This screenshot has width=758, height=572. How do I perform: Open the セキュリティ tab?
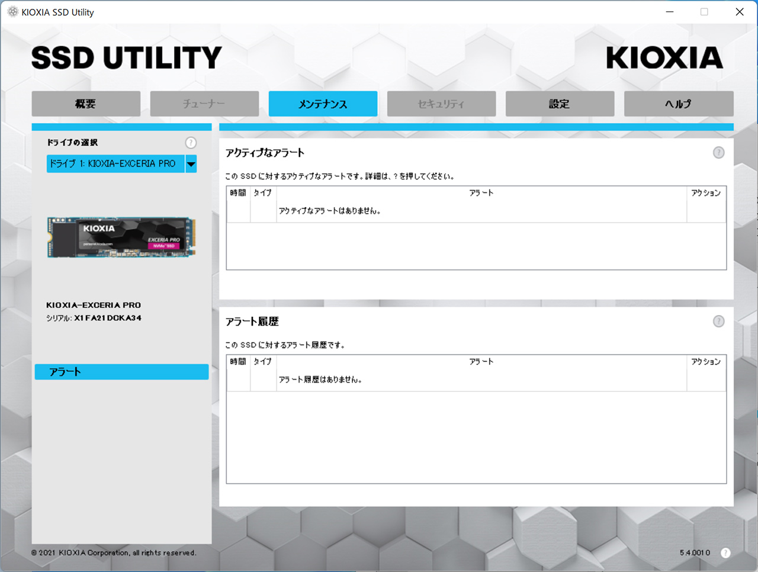(441, 104)
